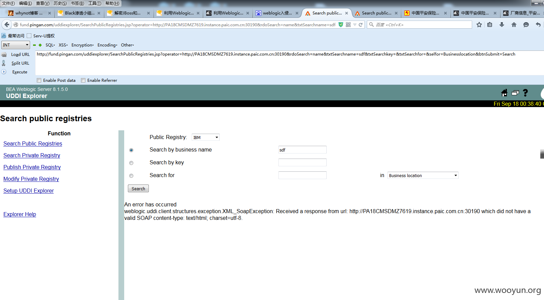Open the 历史(S) menu
This screenshot has height=300, width=544.
60,3
